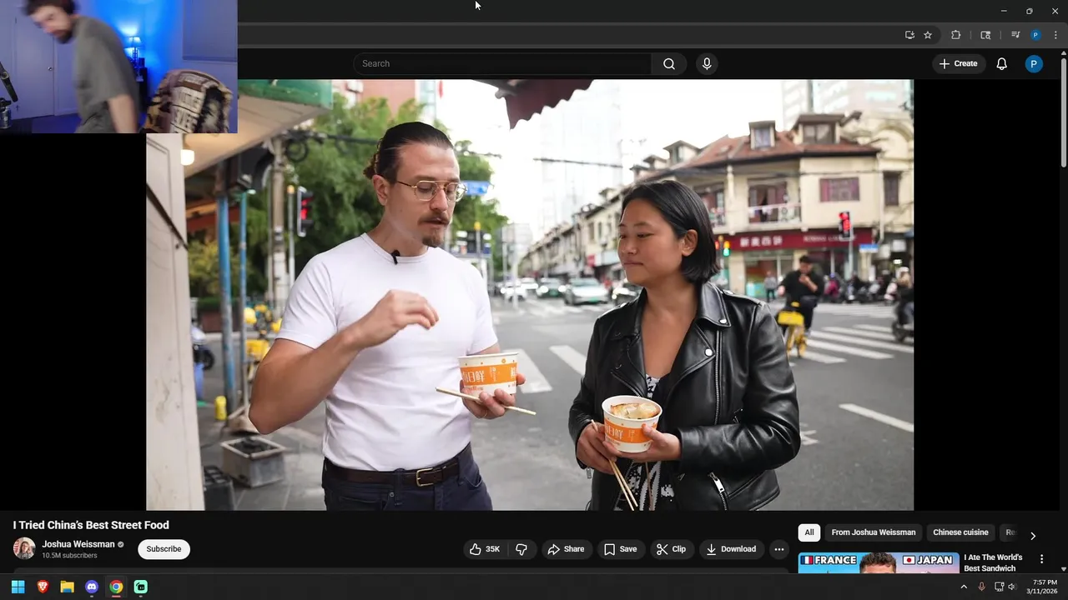Minimize the Chrome window

[1004, 11]
